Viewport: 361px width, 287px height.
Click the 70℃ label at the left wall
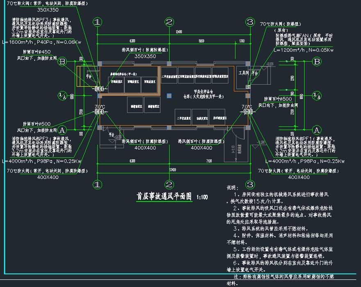click(100, 107)
